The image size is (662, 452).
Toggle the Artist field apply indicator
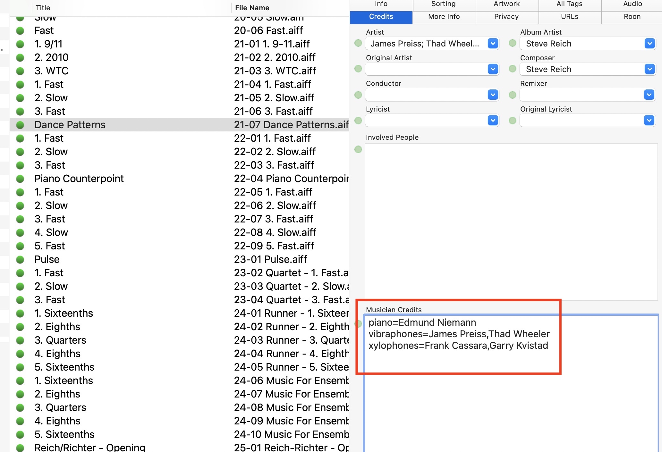pos(358,43)
